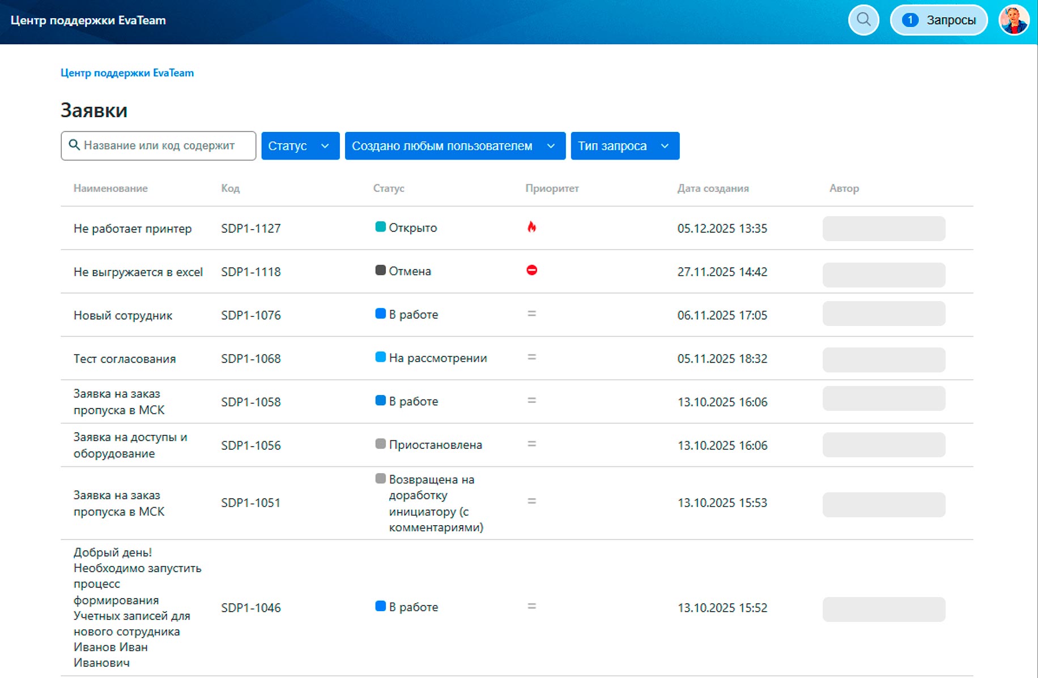Open the Статус filter dropdown

click(300, 145)
